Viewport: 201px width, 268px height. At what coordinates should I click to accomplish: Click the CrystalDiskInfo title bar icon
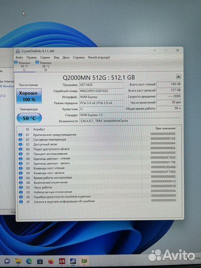pos(17,51)
